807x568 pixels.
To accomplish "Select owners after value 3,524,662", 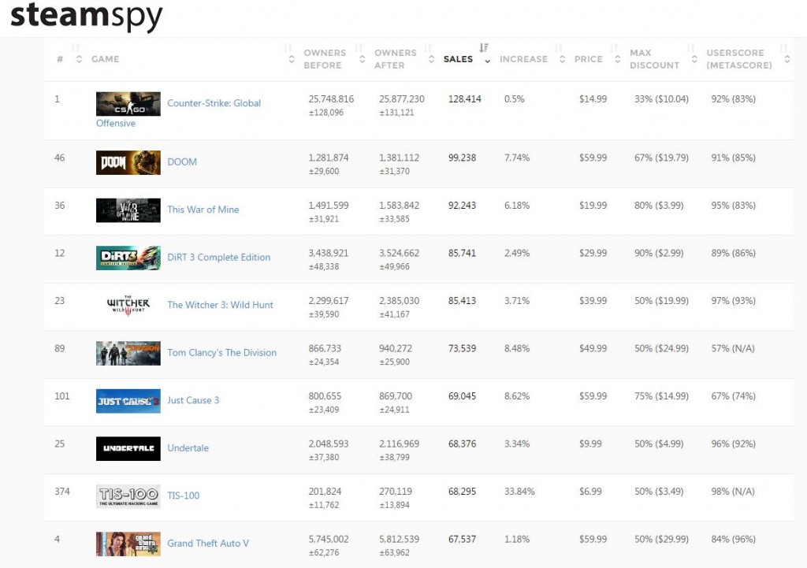I will pyautogui.click(x=400, y=253).
